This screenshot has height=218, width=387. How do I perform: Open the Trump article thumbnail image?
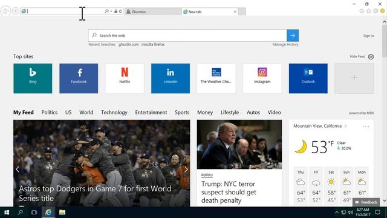[x=239, y=145]
